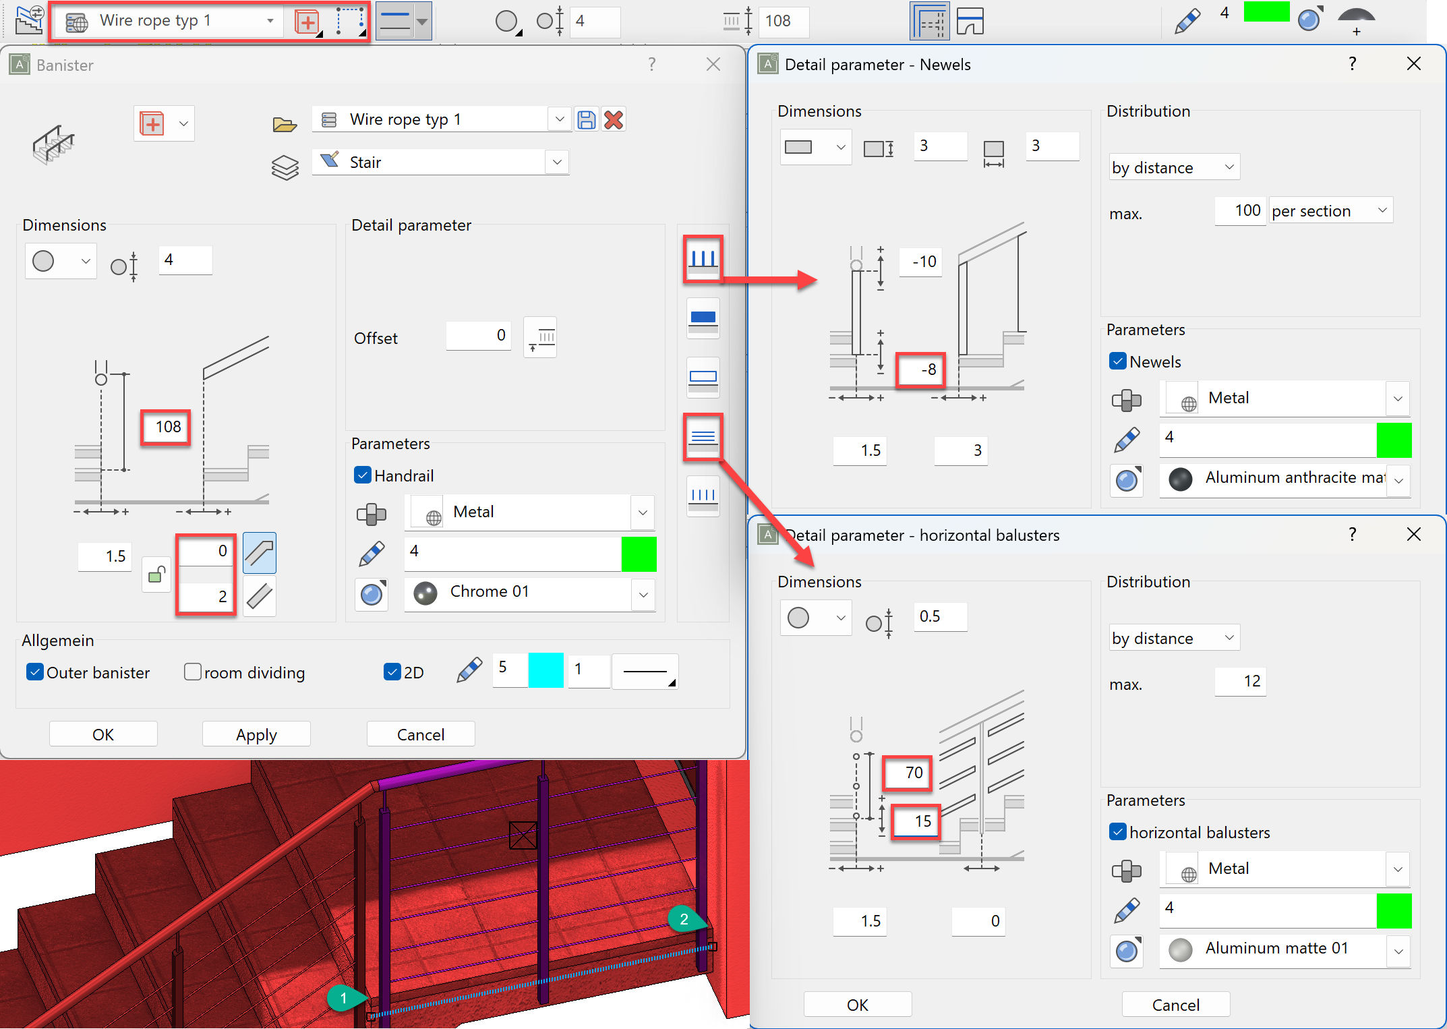This screenshot has width=1447, height=1029.
Task: Open the Newels profile shape dropdown
Action: (x=815, y=147)
